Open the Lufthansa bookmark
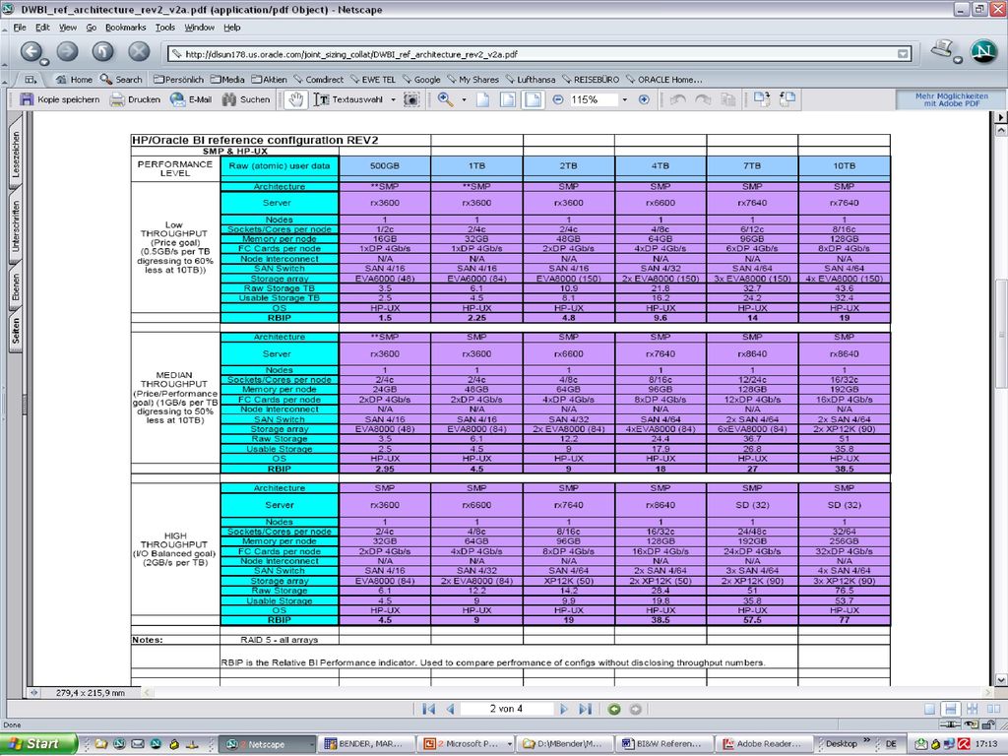The height and width of the screenshot is (756, 1008). 531,80
